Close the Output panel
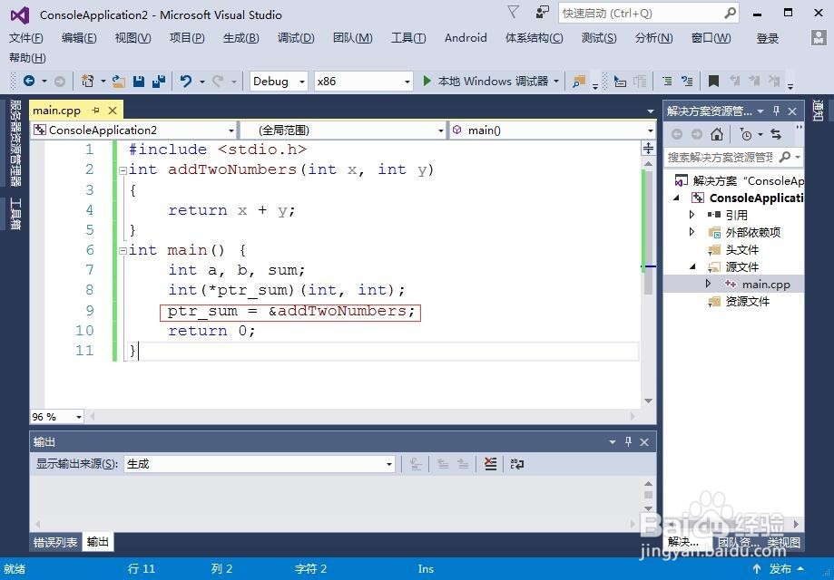Screen dimensions: 834x580 pyautogui.click(x=644, y=441)
